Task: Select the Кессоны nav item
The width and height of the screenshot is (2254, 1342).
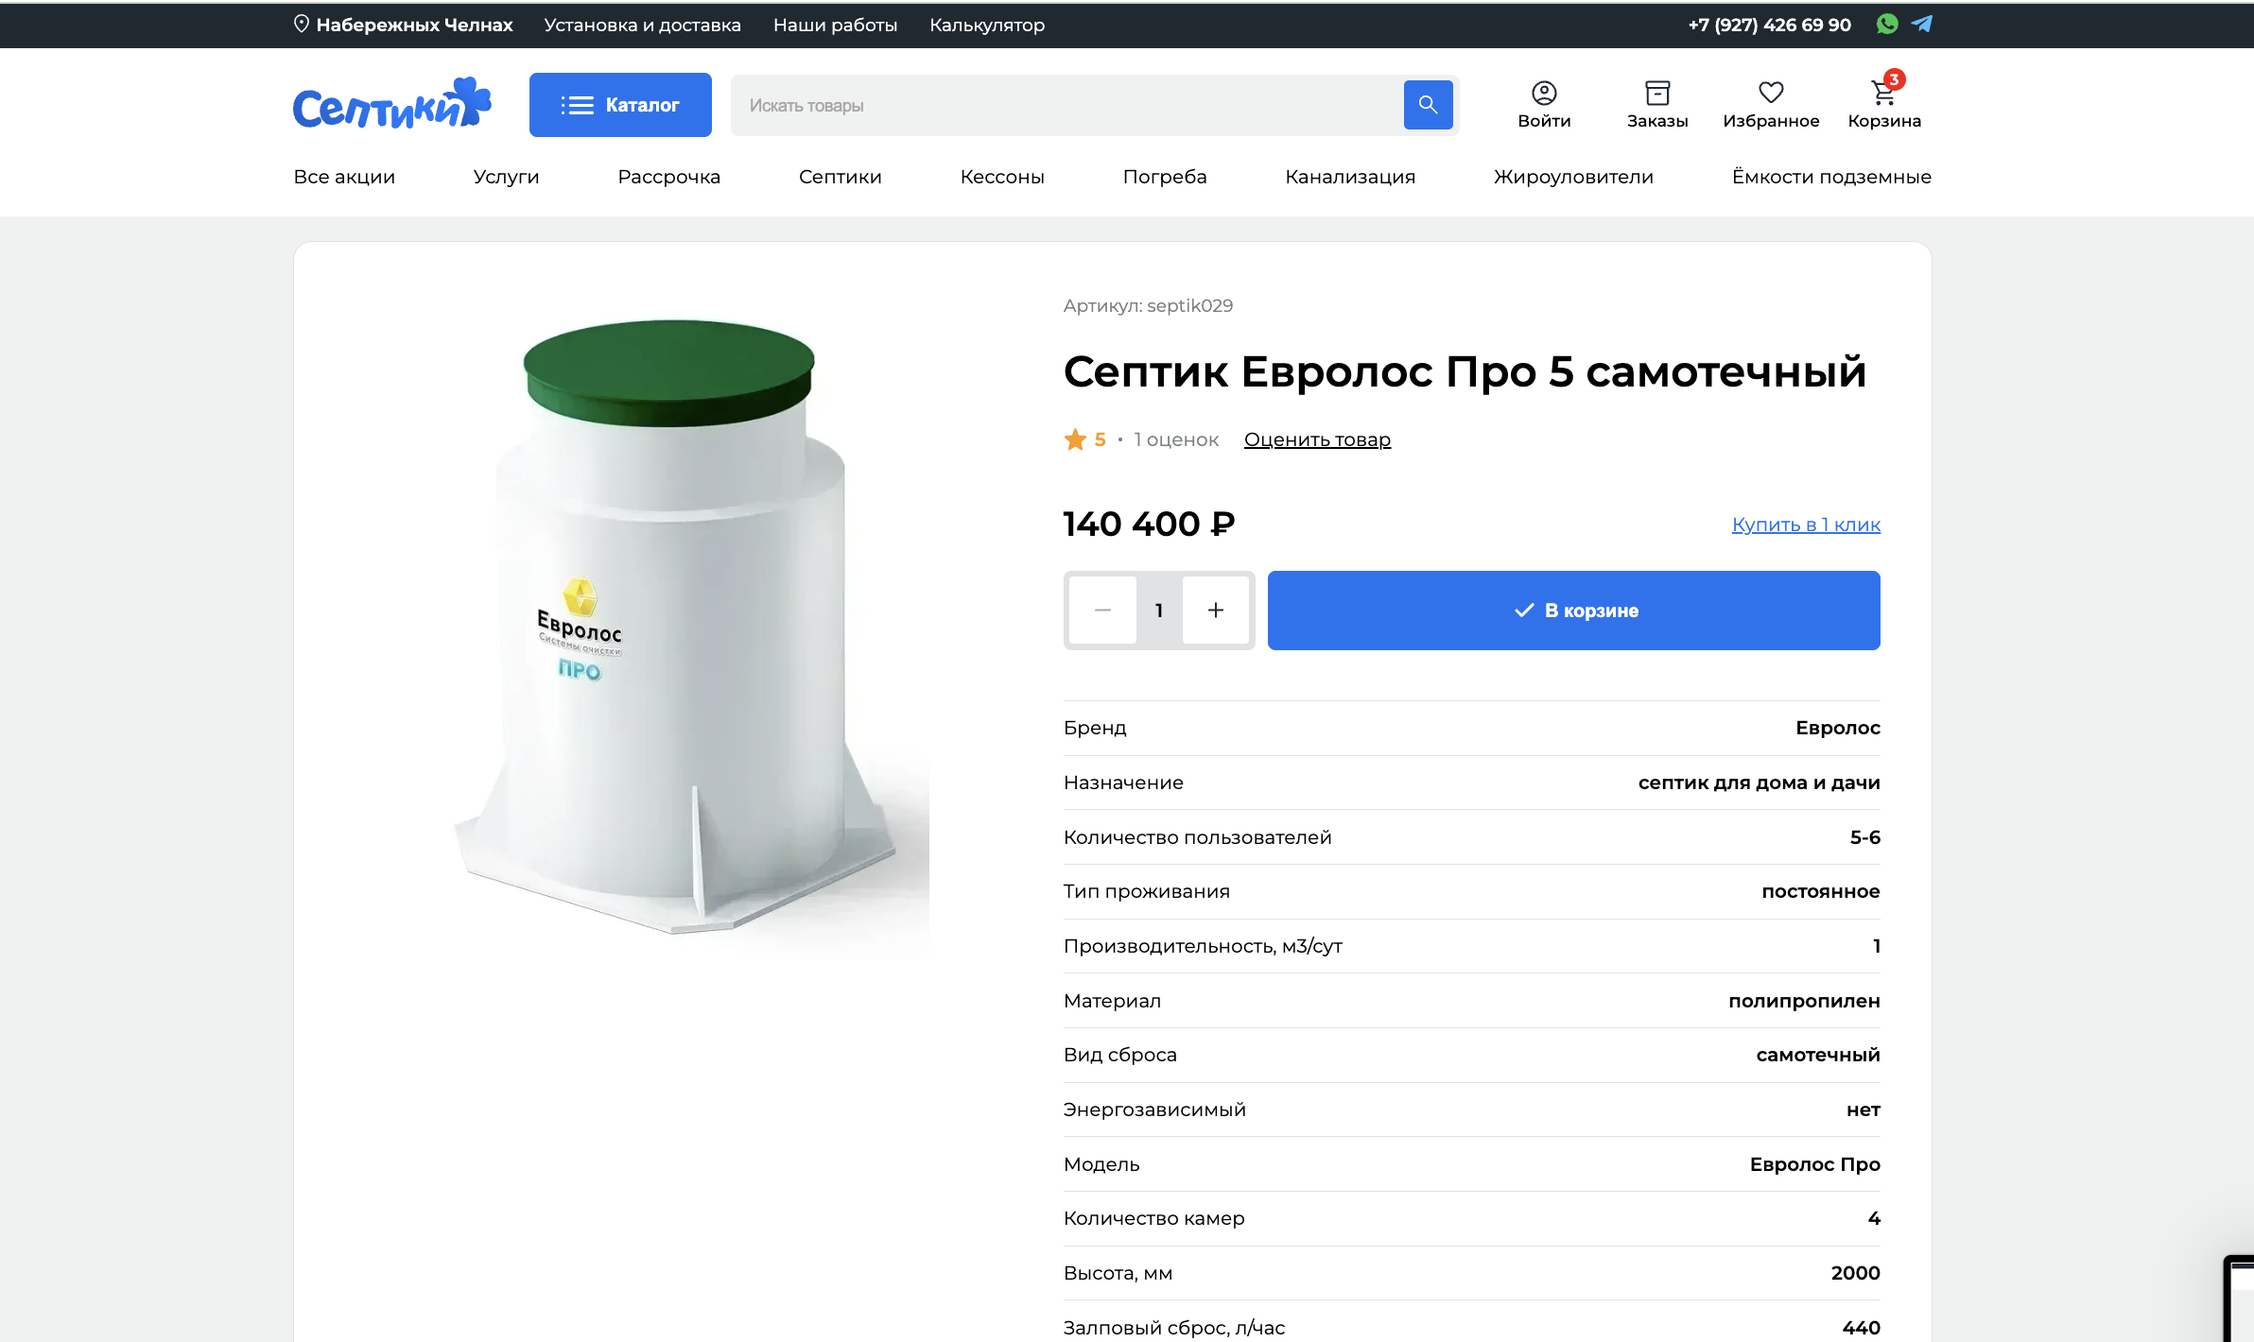Action: pos(1002,177)
